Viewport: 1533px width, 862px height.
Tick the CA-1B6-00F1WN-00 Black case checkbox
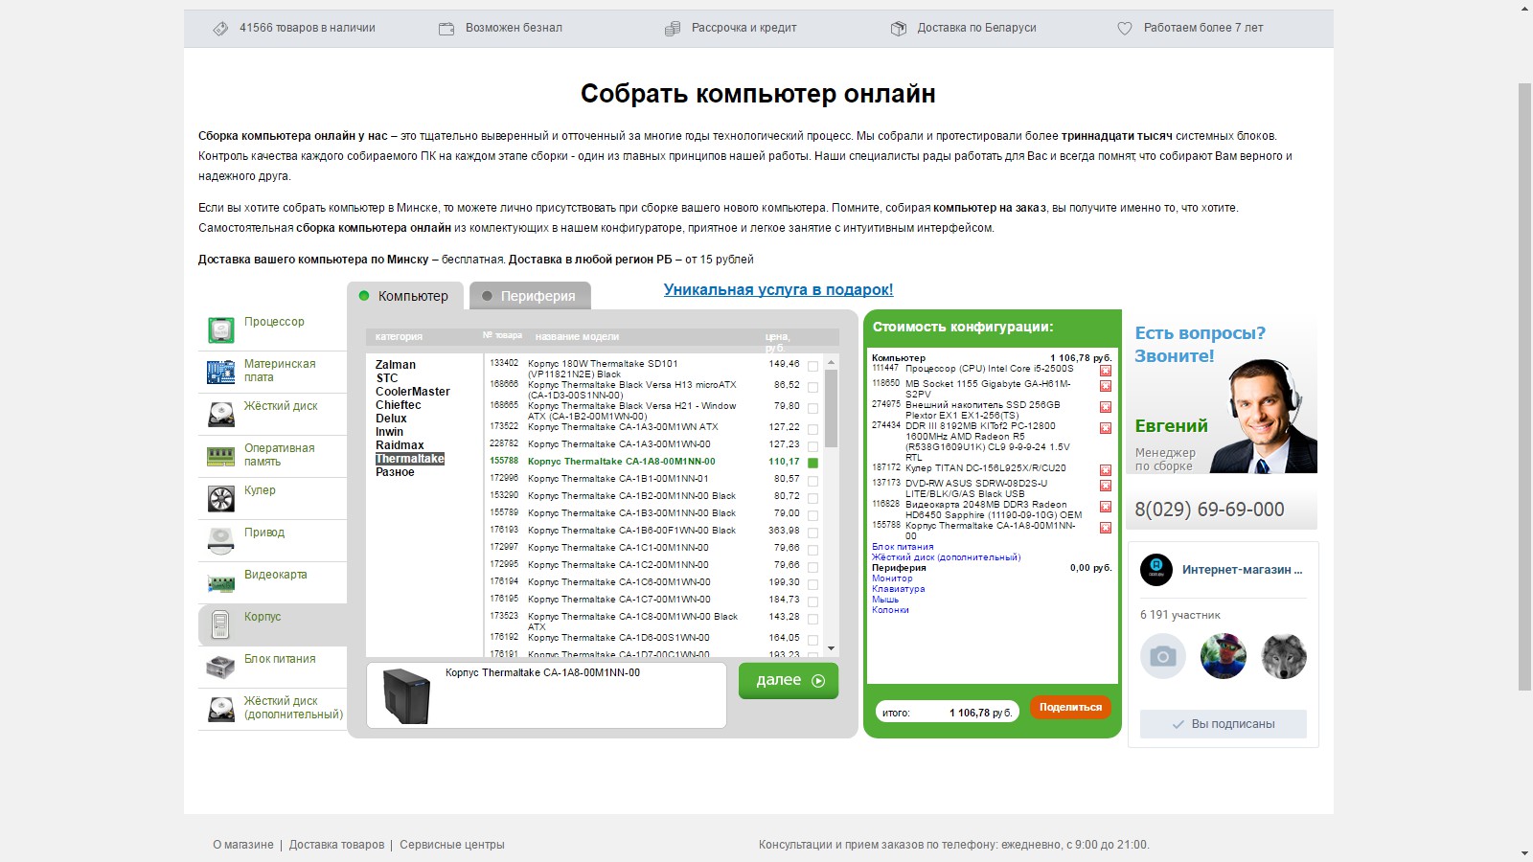[812, 533]
